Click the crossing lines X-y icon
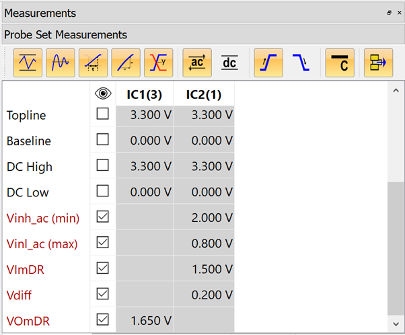This screenshot has width=405, height=335. pyautogui.click(x=159, y=63)
